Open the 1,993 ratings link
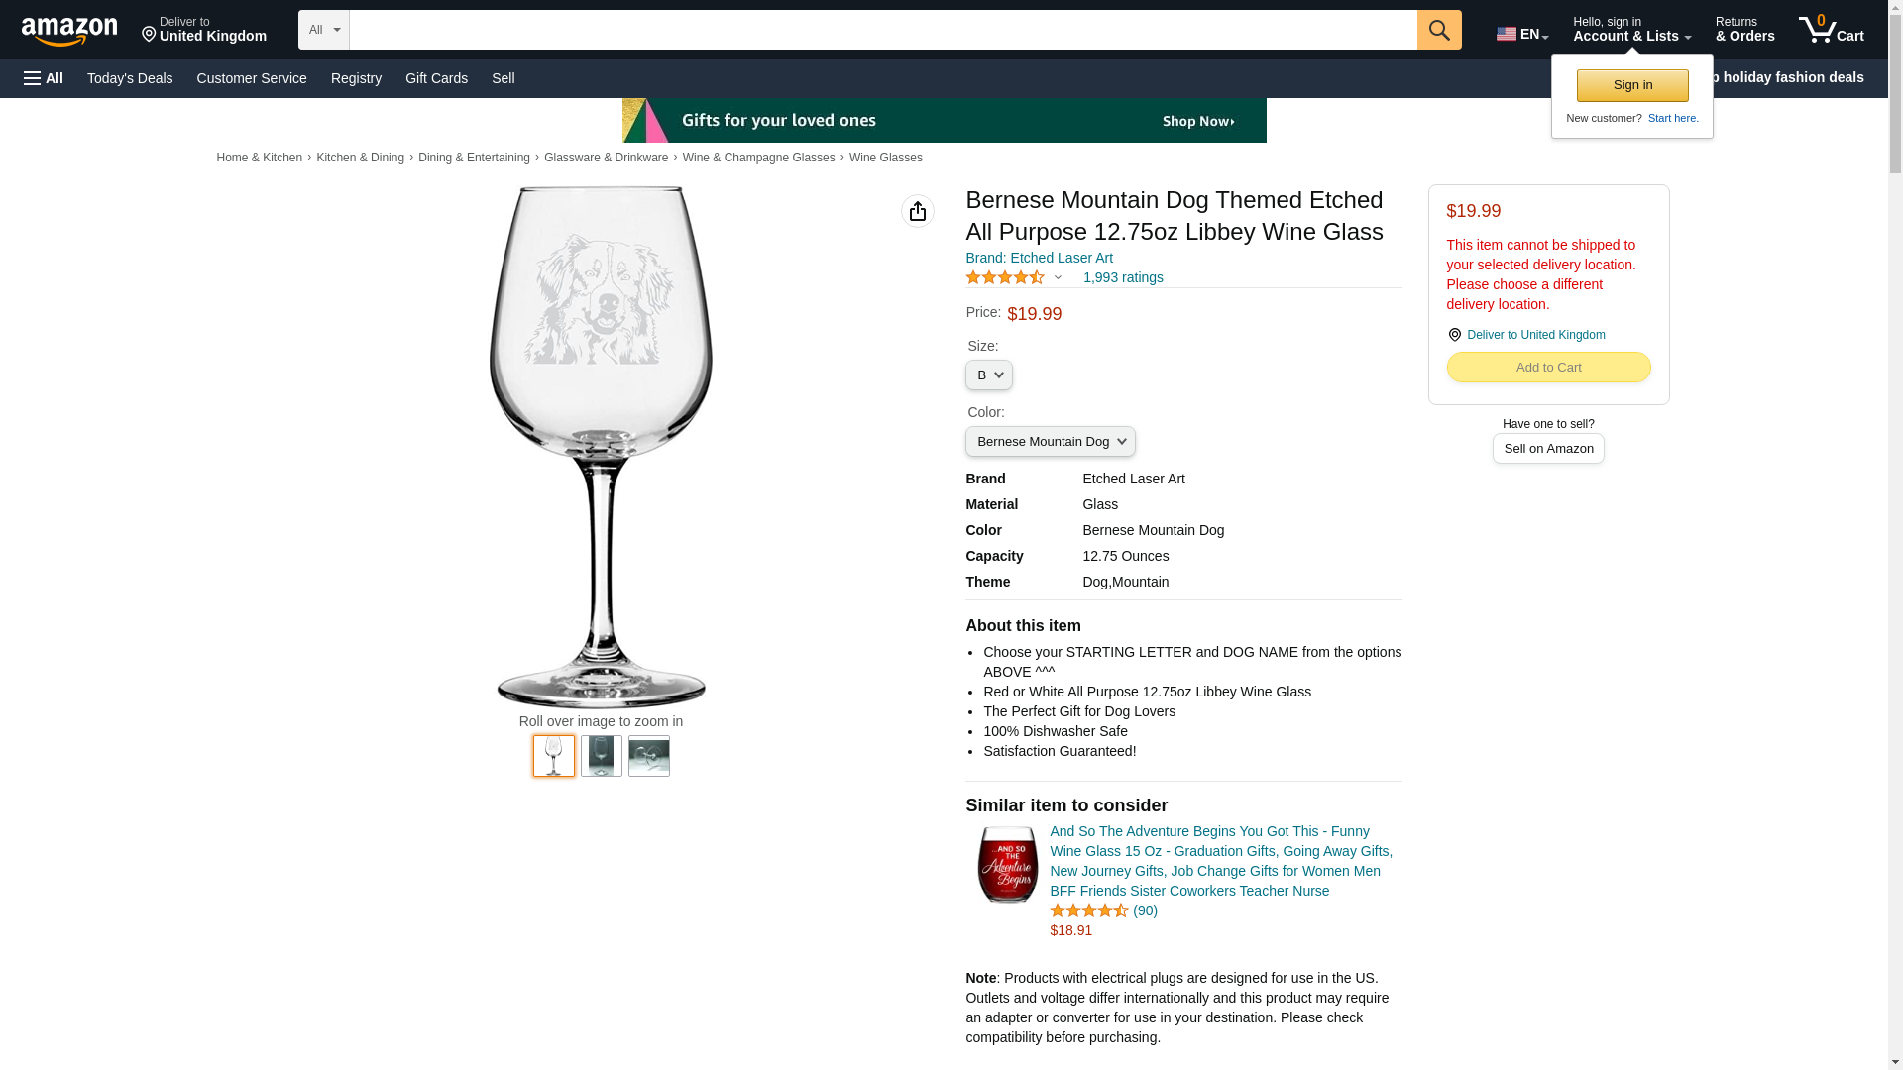 click(1123, 277)
